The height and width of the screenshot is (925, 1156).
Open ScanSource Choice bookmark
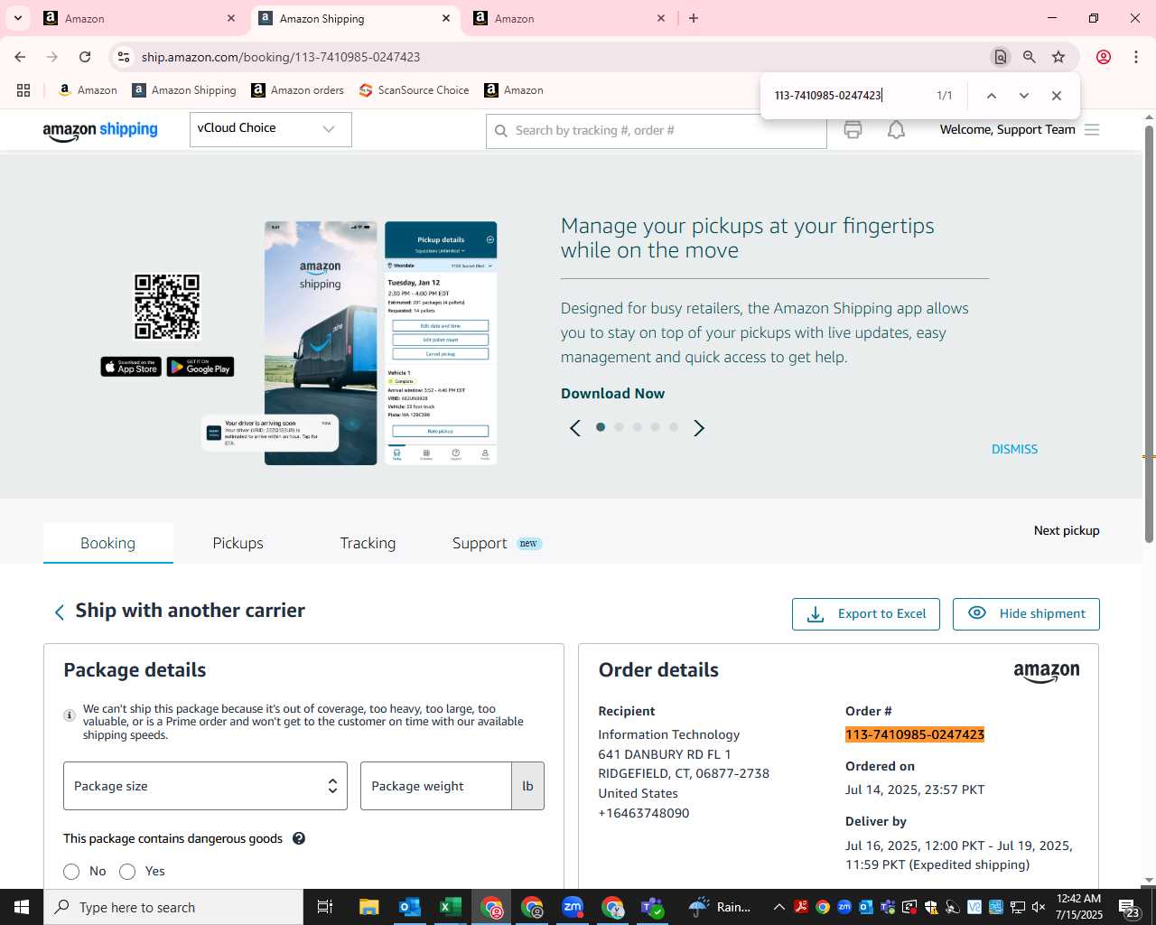coord(415,90)
